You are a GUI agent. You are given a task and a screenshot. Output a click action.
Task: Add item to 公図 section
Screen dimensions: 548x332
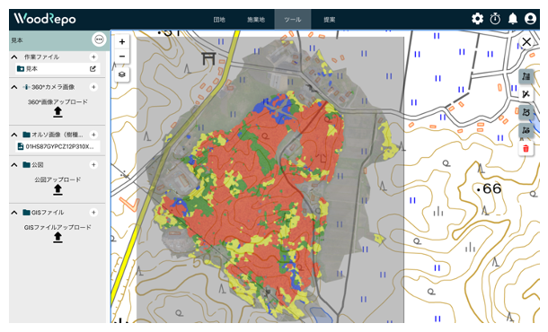(x=93, y=164)
